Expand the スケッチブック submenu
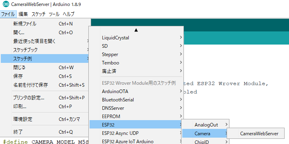The height and width of the screenshot is (144, 289). tap(45, 50)
